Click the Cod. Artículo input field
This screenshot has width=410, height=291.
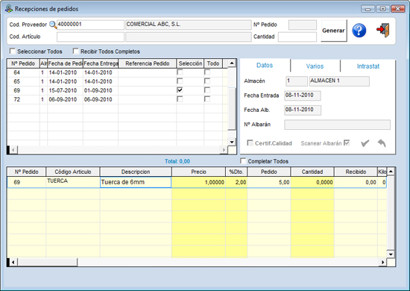tap(90, 37)
